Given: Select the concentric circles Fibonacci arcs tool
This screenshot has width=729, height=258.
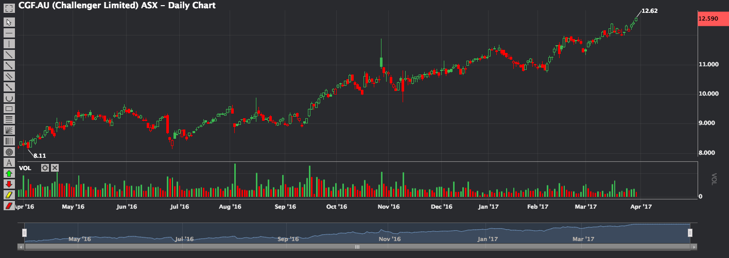Looking at the screenshot, I should pos(9,152).
